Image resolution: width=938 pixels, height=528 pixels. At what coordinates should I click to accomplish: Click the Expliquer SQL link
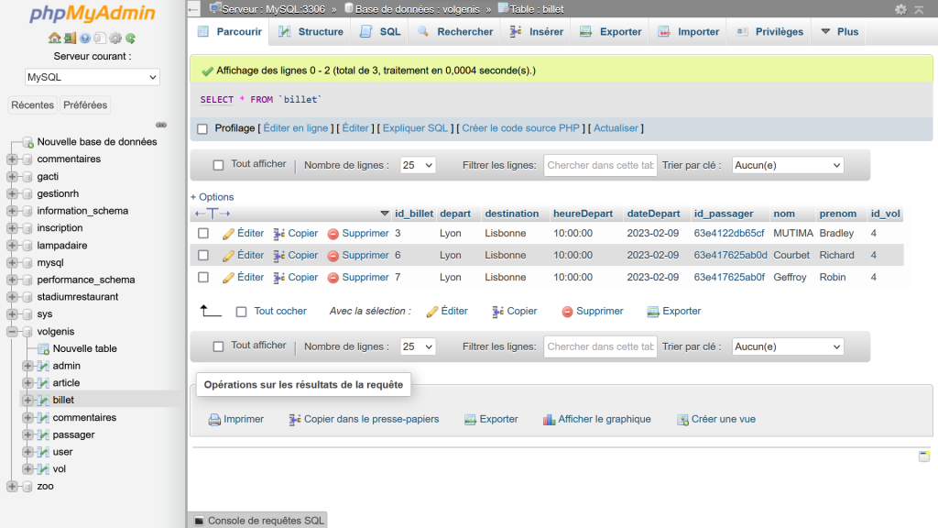pos(415,128)
